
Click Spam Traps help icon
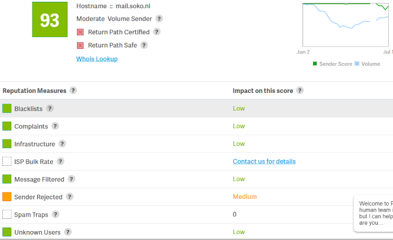(x=56, y=214)
